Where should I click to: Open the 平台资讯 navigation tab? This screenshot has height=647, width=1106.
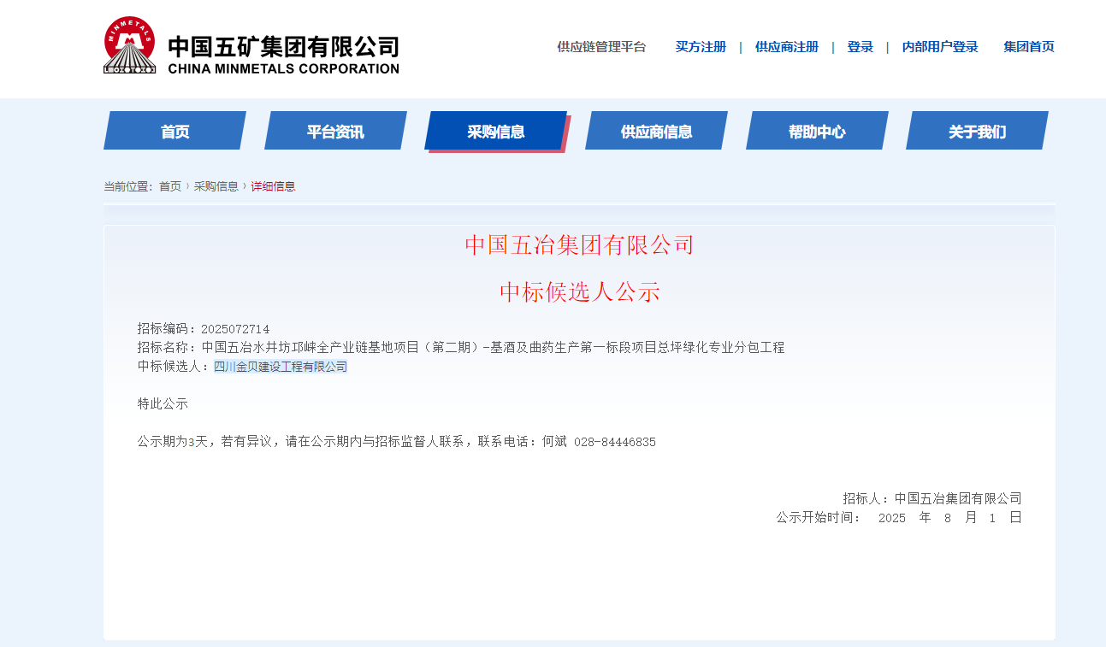point(335,131)
